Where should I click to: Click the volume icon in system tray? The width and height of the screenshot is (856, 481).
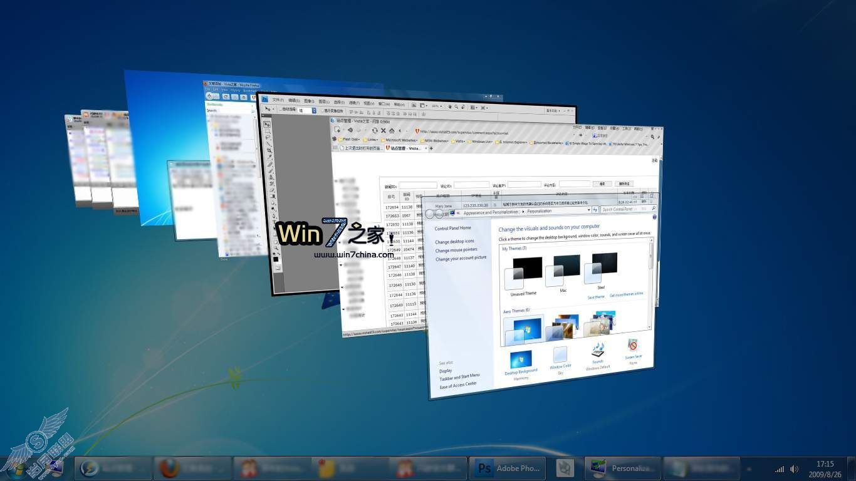coord(795,469)
